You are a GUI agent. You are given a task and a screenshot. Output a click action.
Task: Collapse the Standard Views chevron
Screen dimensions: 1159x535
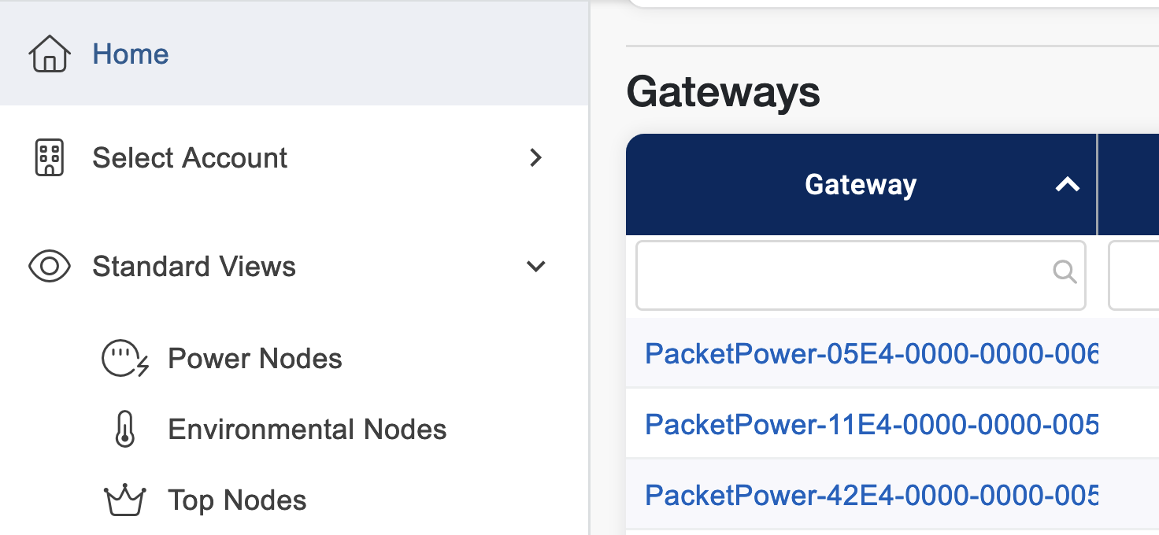(536, 267)
